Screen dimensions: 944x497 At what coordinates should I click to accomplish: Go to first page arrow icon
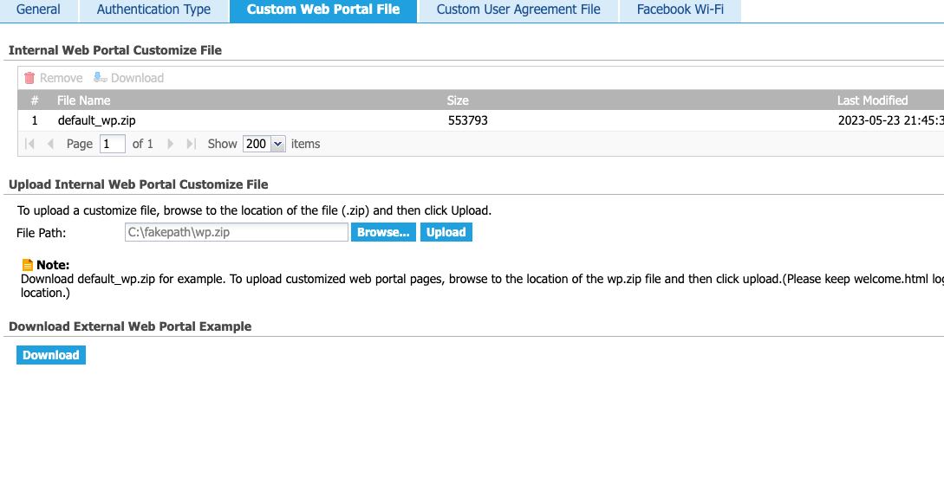(x=30, y=144)
